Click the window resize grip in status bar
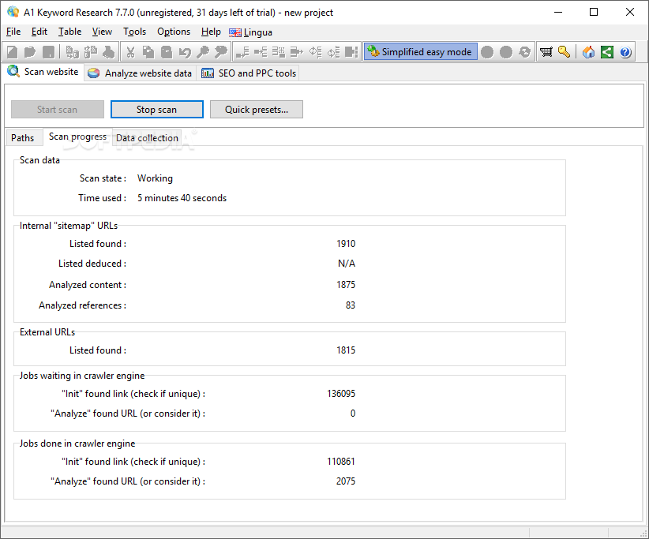This screenshot has width=649, height=539. pyautogui.click(x=643, y=533)
